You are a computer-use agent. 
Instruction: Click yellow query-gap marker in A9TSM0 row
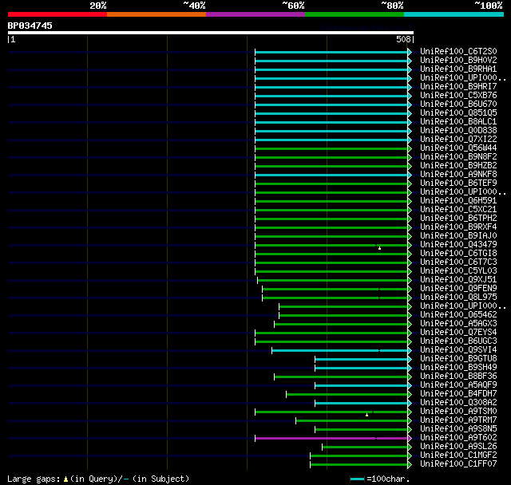coord(367,415)
